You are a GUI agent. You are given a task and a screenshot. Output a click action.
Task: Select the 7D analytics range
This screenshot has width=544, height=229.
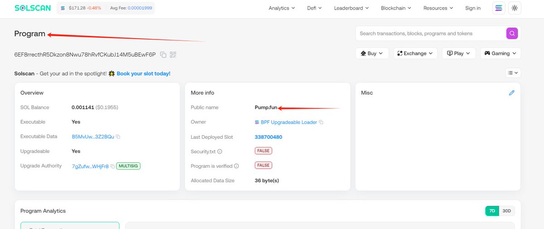492,211
